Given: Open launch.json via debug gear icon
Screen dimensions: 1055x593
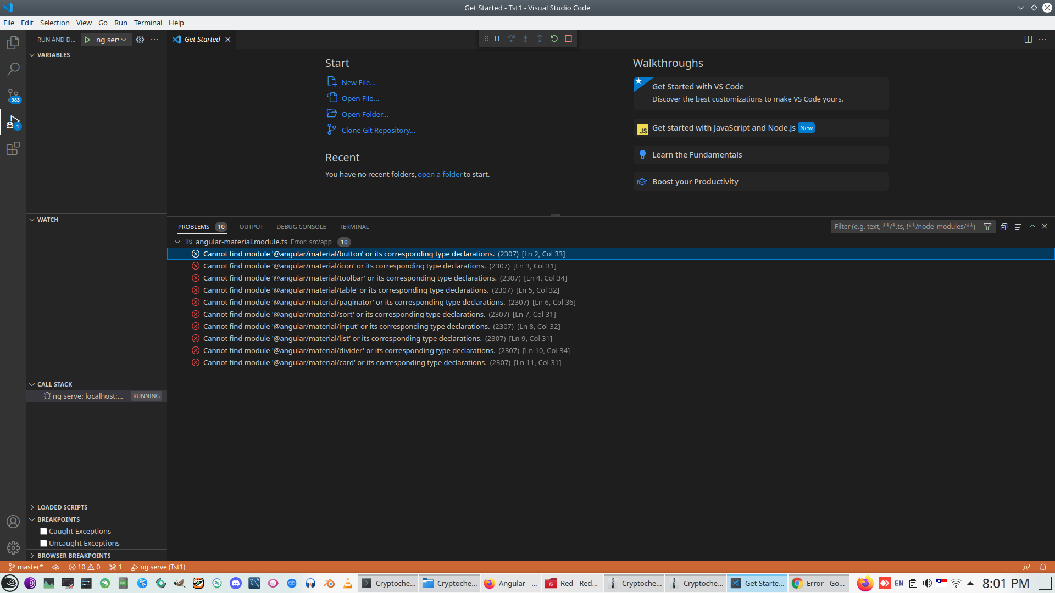Looking at the screenshot, I should pyautogui.click(x=140, y=40).
